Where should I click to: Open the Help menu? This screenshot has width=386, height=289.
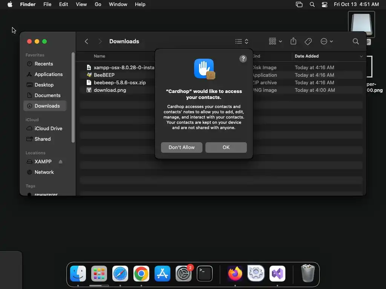140,5
